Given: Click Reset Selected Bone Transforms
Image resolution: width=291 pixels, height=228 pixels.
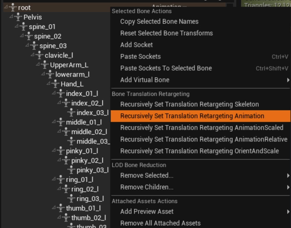Looking at the screenshot, I should [166, 33].
